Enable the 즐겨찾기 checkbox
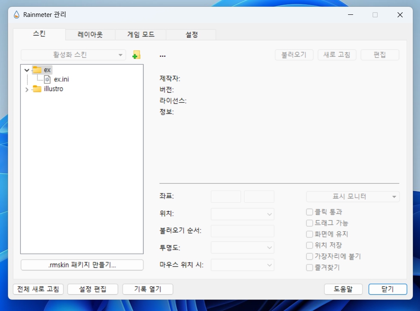Screen dimensions: 420x311 point(309,267)
